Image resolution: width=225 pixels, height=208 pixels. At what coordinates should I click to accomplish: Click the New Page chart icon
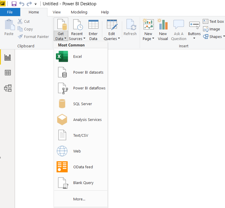tap(148, 24)
